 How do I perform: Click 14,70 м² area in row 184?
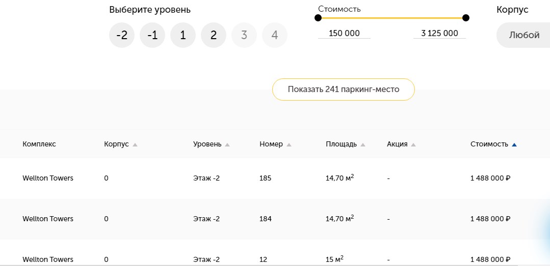coord(340,218)
